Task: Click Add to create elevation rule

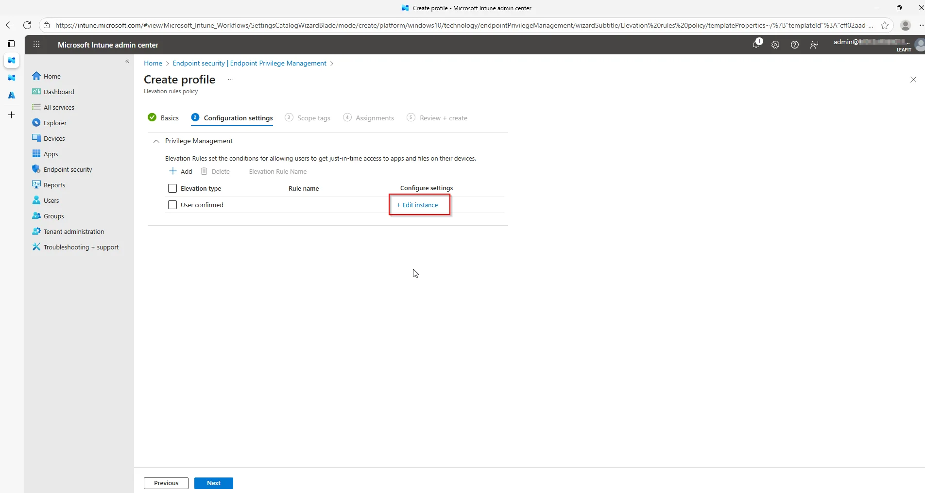Action: click(x=181, y=171)
